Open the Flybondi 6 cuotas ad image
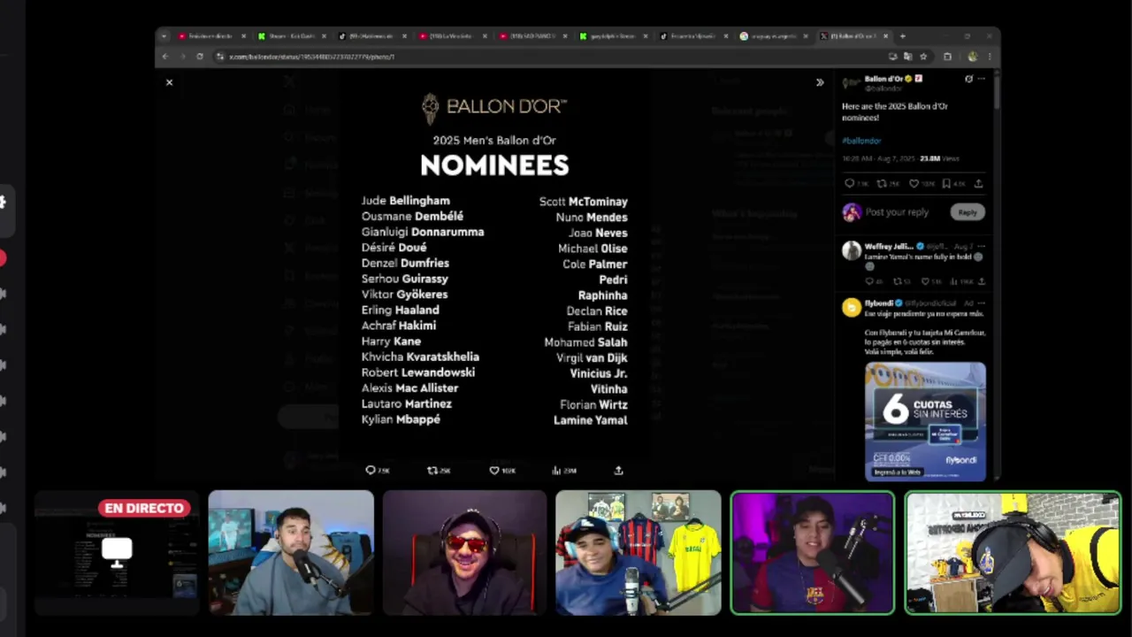Screen dimensions: 1132x637 click(x=925, y=421)
